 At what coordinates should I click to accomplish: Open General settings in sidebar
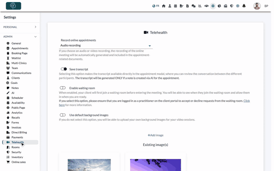pos(16,43)
